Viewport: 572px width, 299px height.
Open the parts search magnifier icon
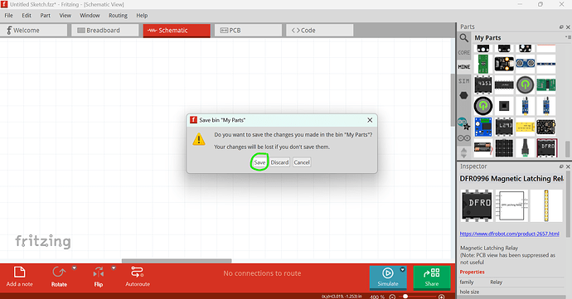pyautogui.click(x=463, y=38)
